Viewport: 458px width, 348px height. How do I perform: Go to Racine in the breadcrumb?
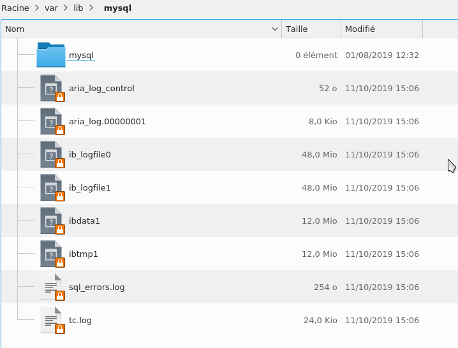[15, 8]
